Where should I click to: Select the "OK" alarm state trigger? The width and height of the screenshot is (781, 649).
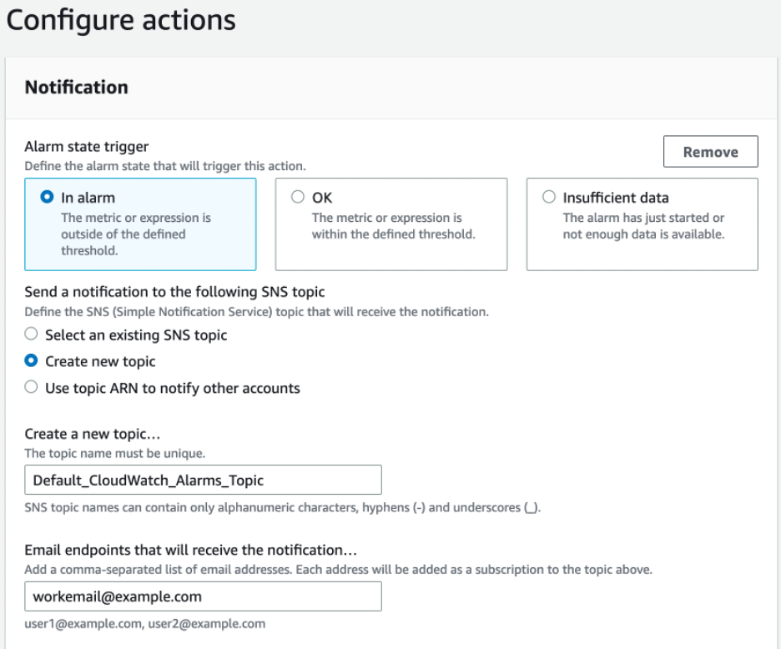[298, 198]
